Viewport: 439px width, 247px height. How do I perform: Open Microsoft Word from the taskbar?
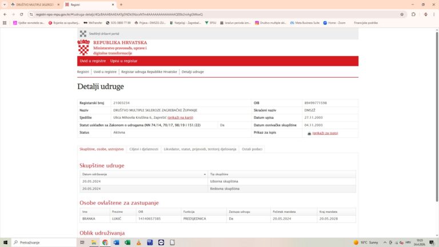coord(116,242)
